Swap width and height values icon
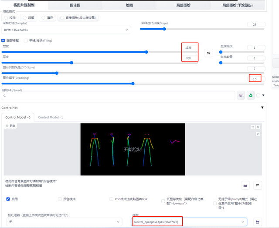 click(x=208, y=53)
